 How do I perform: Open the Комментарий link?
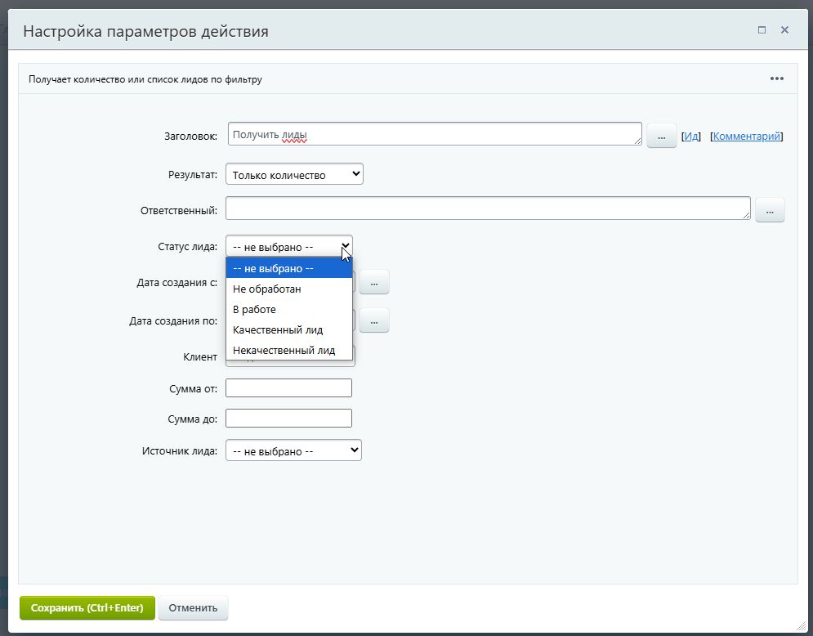point(747,137)
